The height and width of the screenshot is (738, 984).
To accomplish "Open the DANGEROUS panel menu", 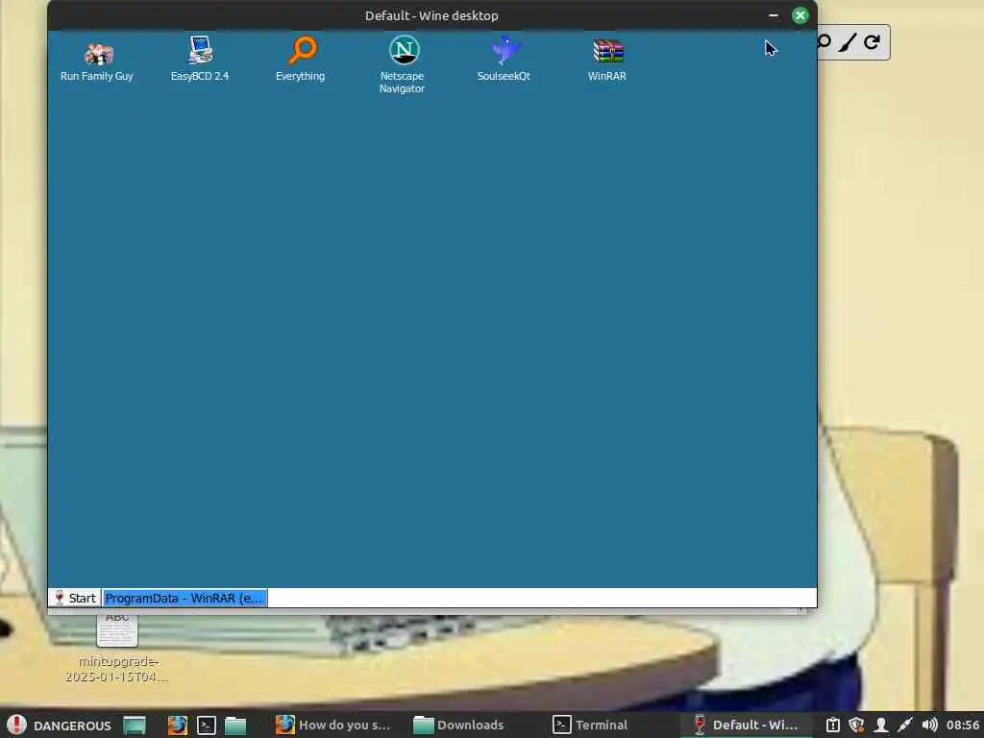I will click(x=59, y=725).
